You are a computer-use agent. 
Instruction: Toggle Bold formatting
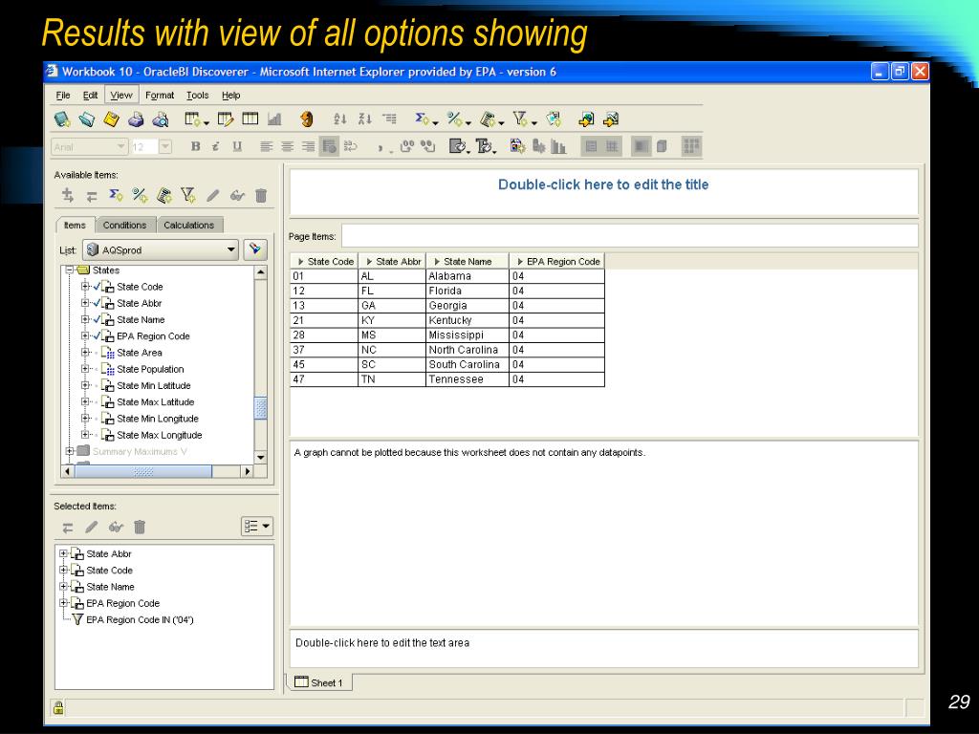click(195, 146)
